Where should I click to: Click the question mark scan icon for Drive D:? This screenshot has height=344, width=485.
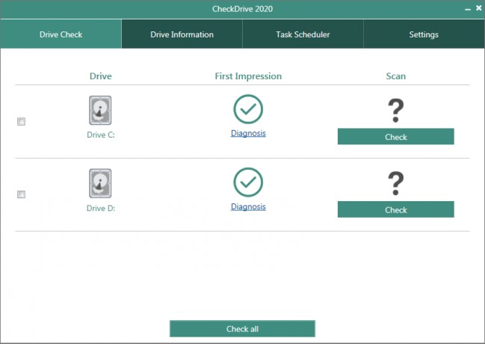395,184
